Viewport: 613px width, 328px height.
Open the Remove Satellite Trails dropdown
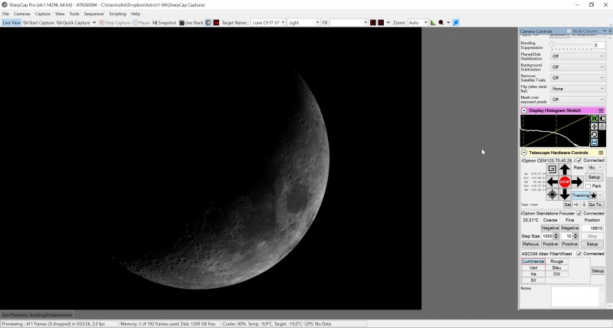[578, 78]
